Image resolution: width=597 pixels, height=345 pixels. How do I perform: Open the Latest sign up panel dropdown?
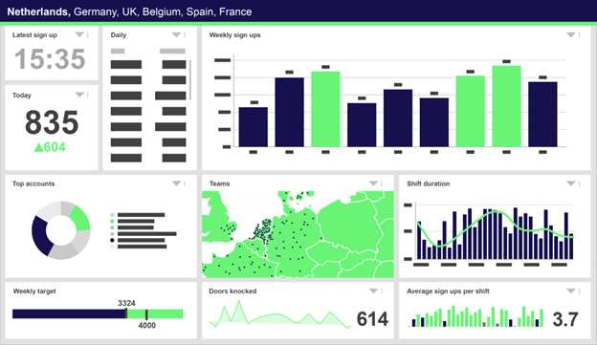tap(79, 34)
